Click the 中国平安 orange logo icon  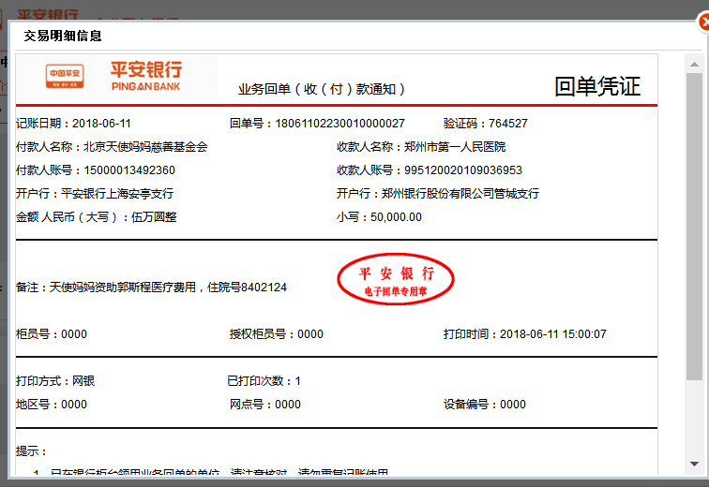pos(65,76)
